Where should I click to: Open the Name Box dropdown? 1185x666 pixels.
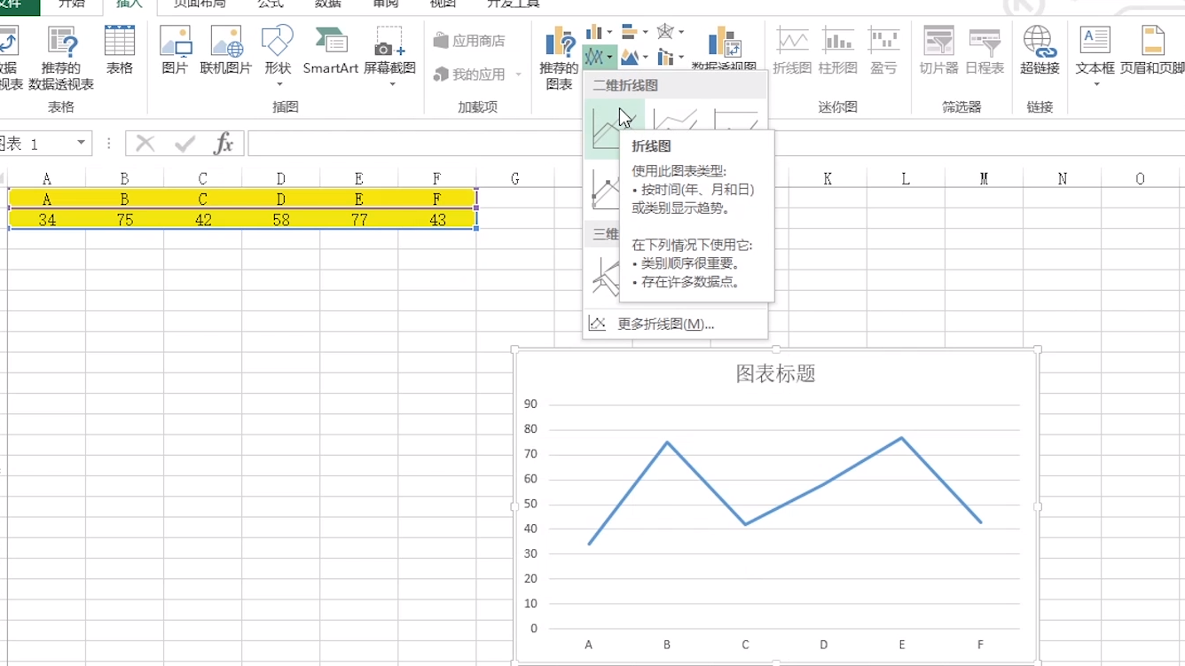coord(81,143)
